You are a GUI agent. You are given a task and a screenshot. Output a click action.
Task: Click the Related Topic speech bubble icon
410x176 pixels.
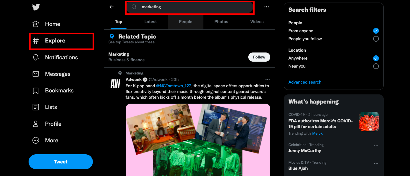pyautogui.click(x=112, y=37)
